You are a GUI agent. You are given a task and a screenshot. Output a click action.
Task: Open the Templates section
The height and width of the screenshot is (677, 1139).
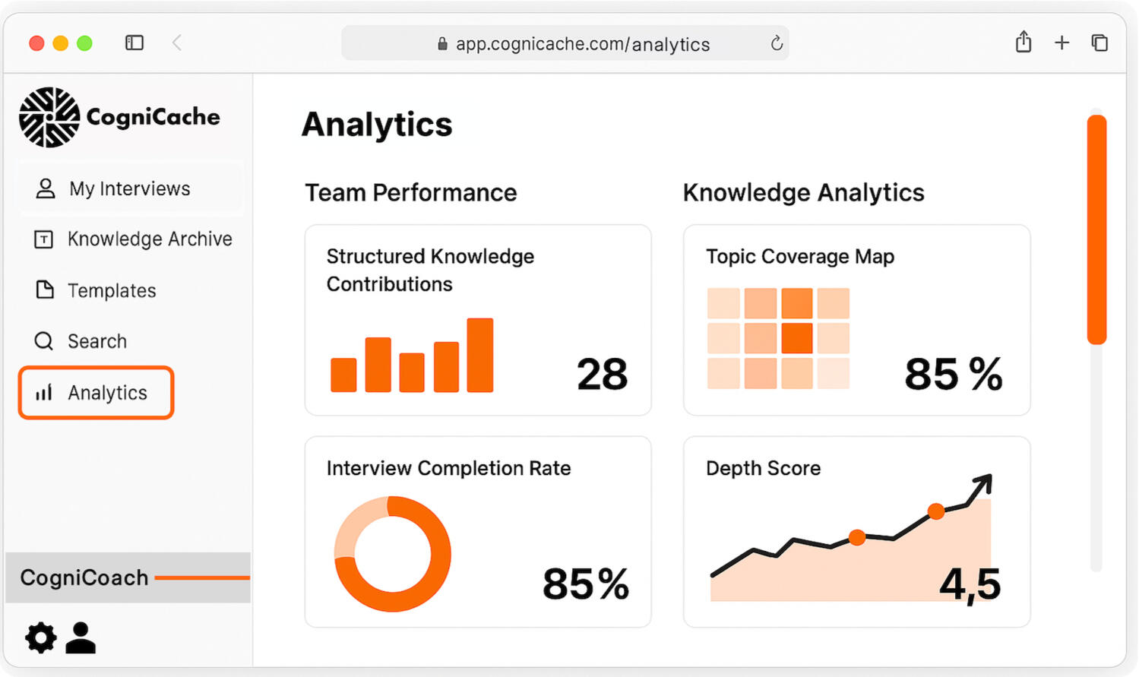click(x=112, y=290)
